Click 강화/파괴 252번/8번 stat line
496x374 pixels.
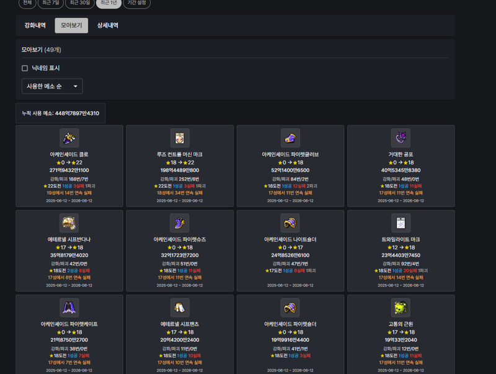click(180, 179)
